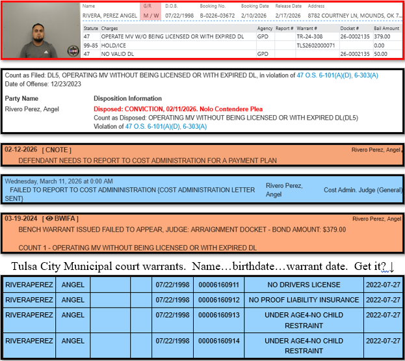This screenshot has width=405, height=361.
Task: Click UNDER AGE4-NO CHILD RESTRAINT in row 00006160913
Action: point(304,321)
